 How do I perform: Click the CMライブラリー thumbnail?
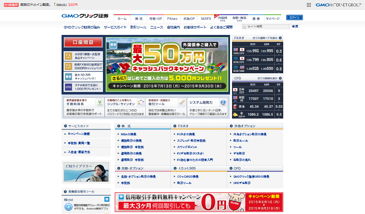click(x=86, y=172)
